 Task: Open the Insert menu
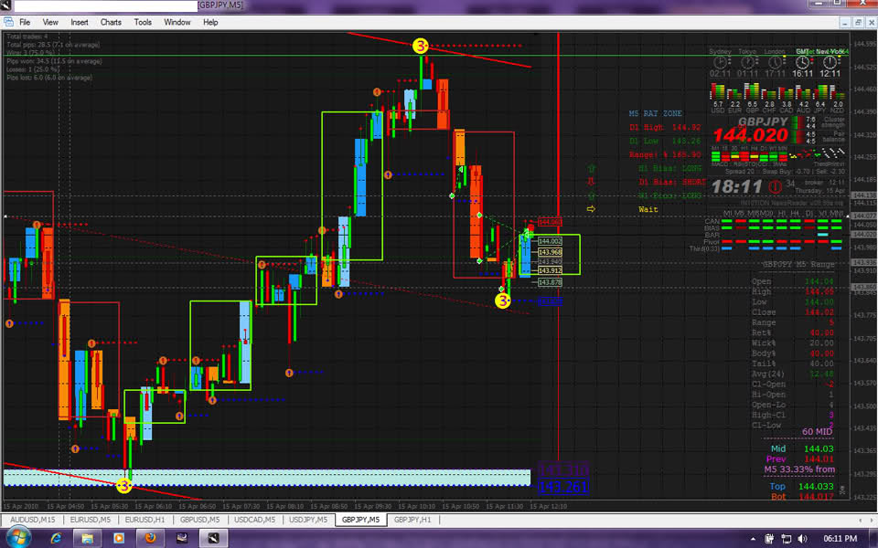tap(80, 22)
